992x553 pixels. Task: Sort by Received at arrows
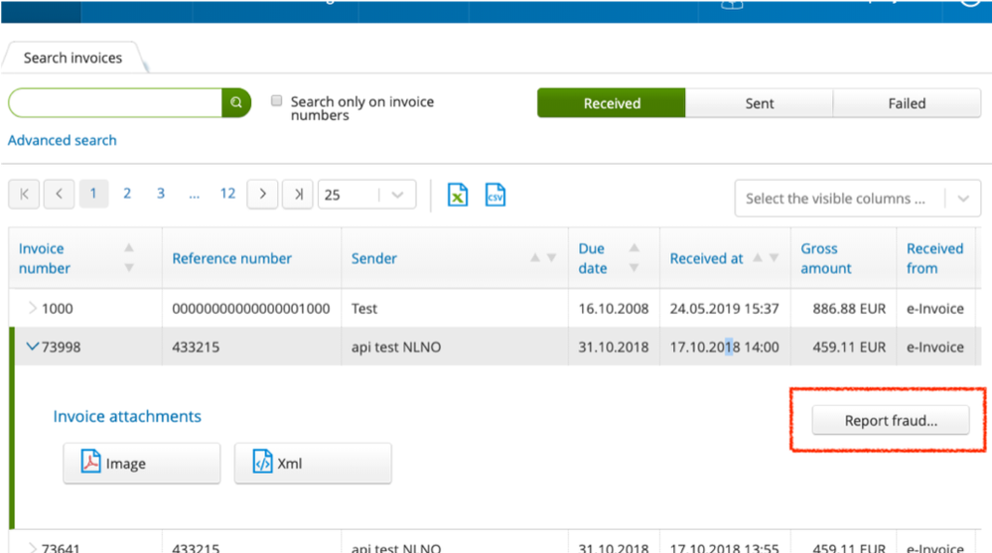tap(766, 257)
